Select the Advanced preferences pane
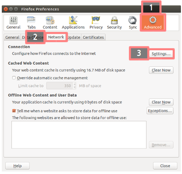The width and height of the screenshot is (182, 174). (x=153, y=23)
